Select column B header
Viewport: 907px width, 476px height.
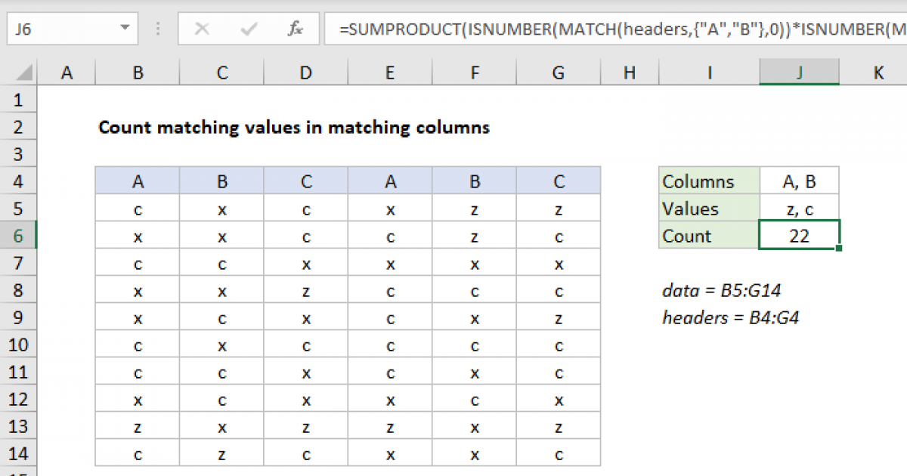click(x=138, y=73)
